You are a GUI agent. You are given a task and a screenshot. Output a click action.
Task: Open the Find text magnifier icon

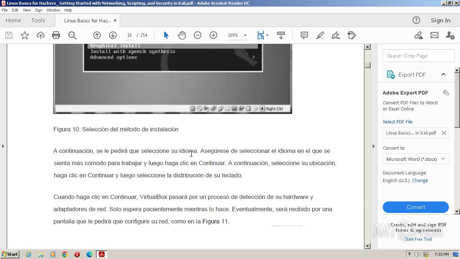point(72,35)
